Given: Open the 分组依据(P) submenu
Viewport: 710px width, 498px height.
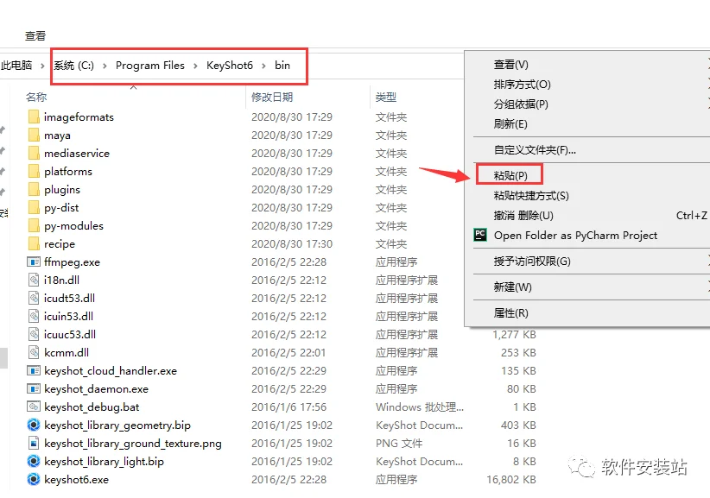Looking at the screenshot, I should point(521,104).
